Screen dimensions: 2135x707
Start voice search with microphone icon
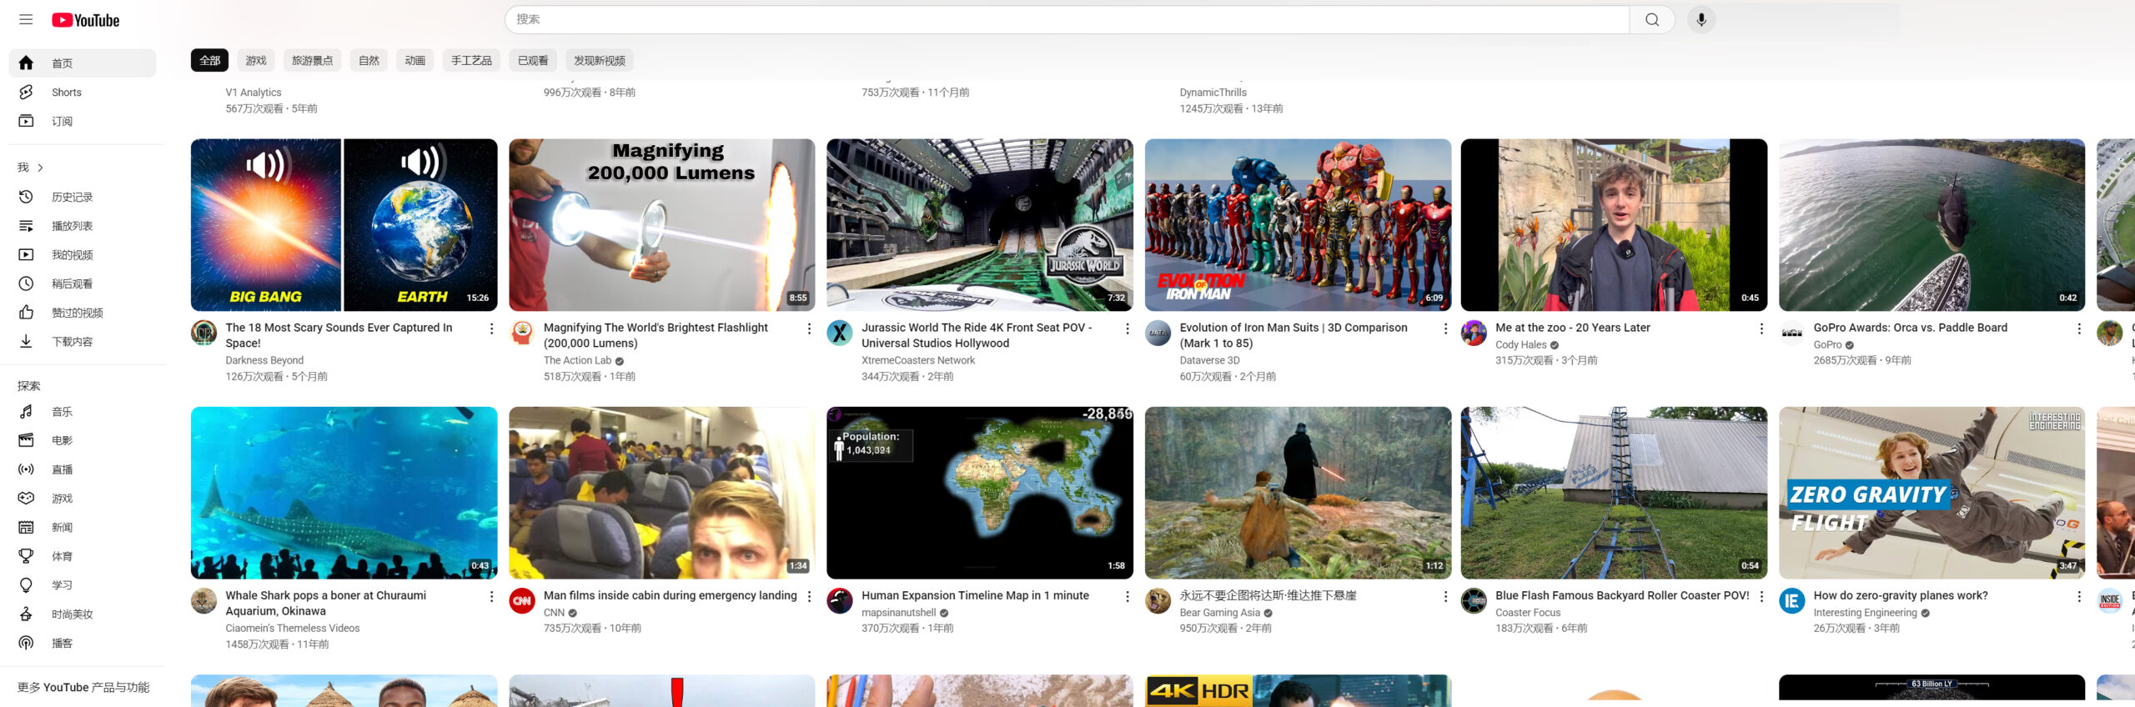(x=1701, y=19)
